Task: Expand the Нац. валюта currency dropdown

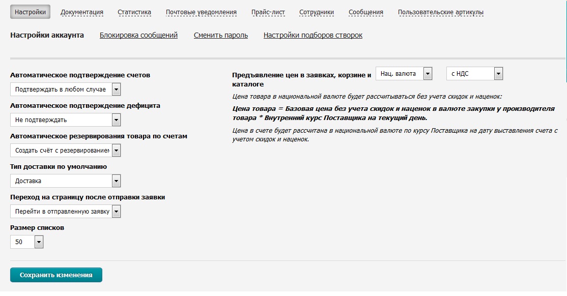Action: click(404, 74)
